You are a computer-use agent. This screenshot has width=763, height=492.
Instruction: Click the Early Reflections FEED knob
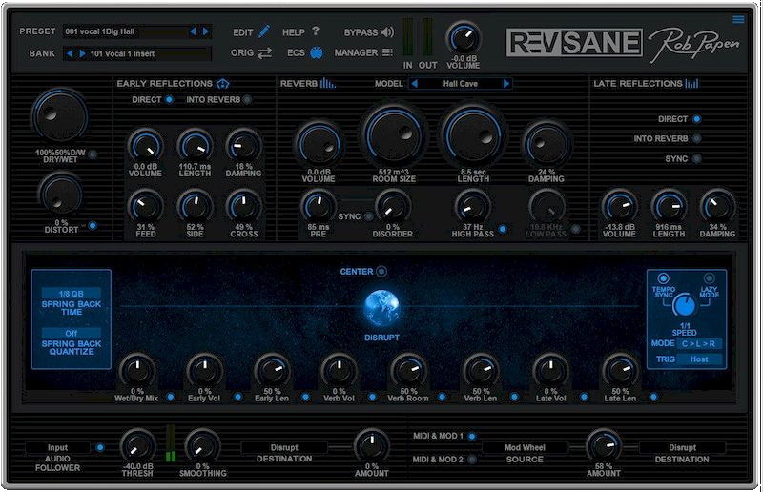click(146, 207)
